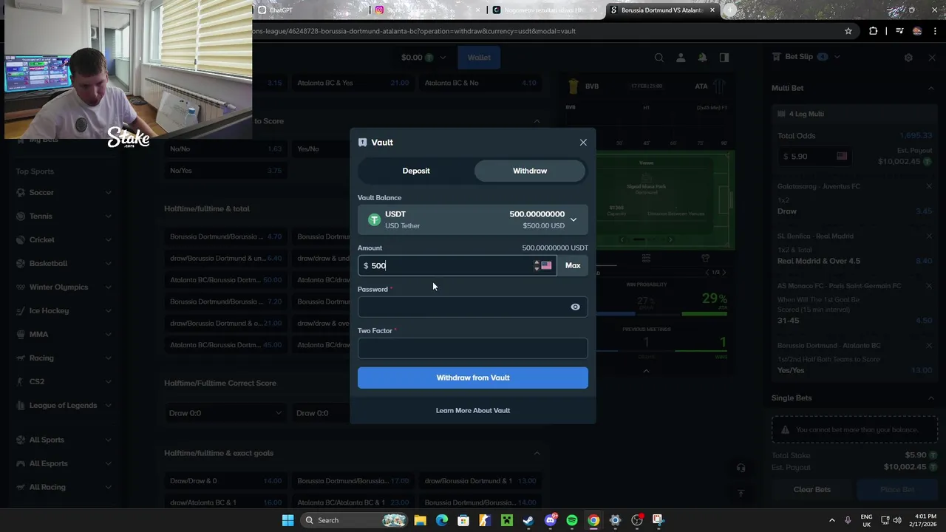Open Basketball in the sidebar
This screenshot has width=946, height=532.
click(48, 264)
